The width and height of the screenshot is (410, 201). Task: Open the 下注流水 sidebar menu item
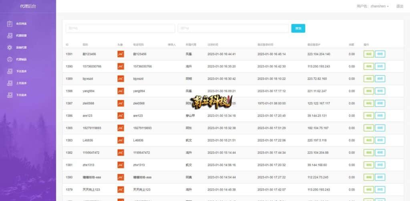coord(21,71)
